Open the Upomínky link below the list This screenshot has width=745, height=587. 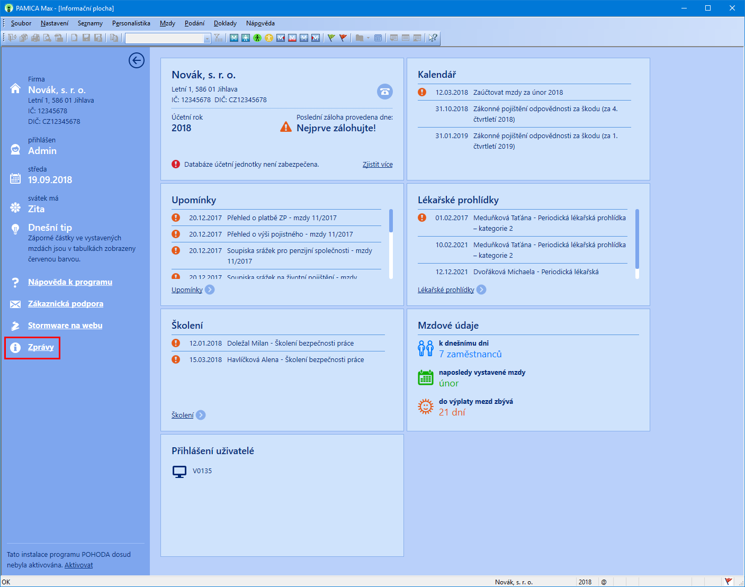[x=187, y=290]
